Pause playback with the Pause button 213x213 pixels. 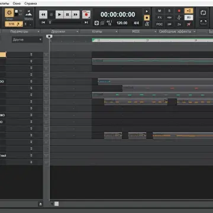coord(67,15)
